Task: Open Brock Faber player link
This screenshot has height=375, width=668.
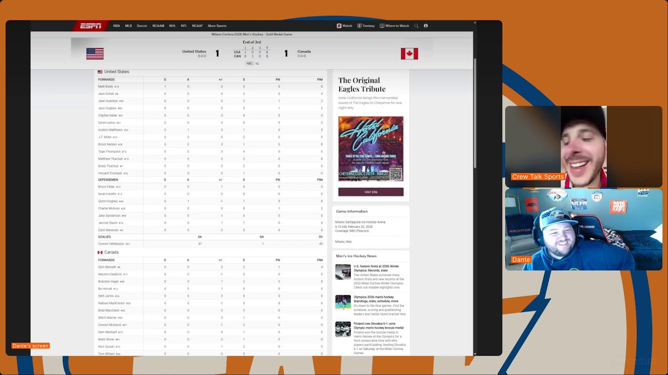Action: (106, 186)
